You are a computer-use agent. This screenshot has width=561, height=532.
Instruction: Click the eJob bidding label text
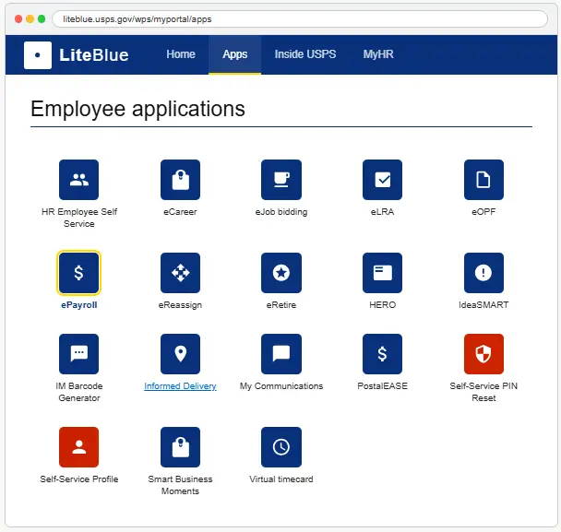(x=281, y=212)
